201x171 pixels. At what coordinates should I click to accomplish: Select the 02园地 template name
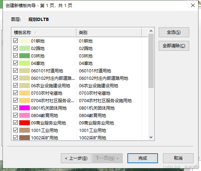pos(38,49)
